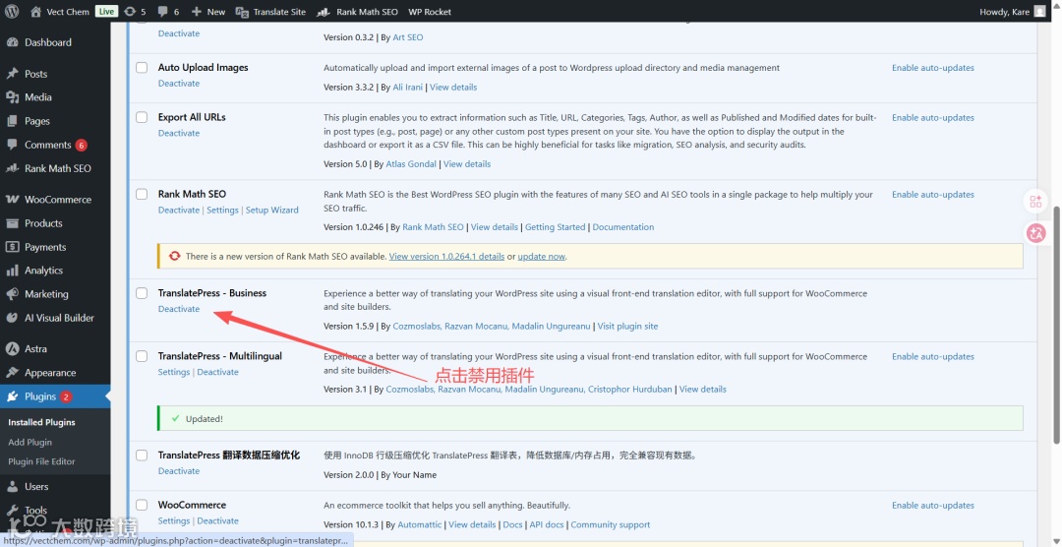Image resolution: width=1062 pixels, height=547 pixels.
Task: Click the floating grid apps button
Action: 1035,202
